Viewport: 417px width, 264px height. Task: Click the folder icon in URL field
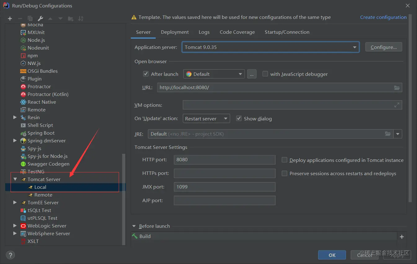pyautogui.click(x=397, y=88)
